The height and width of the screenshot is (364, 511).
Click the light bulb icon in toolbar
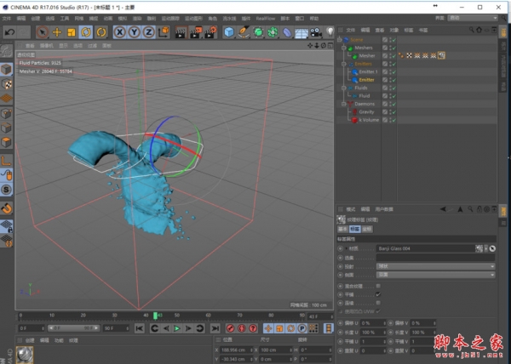click(x=330, y=31)
